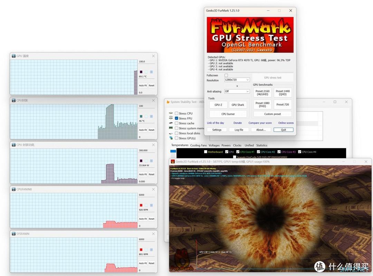Run the Preset:720 benchmark
373x276 pixels.
tap(283, 105)
